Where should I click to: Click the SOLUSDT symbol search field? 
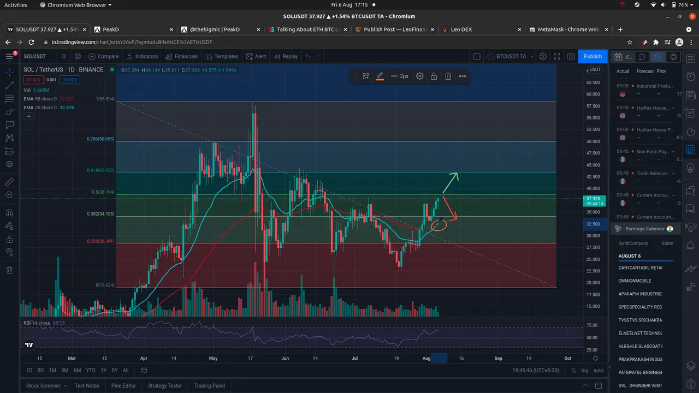(x=37, y=56)
